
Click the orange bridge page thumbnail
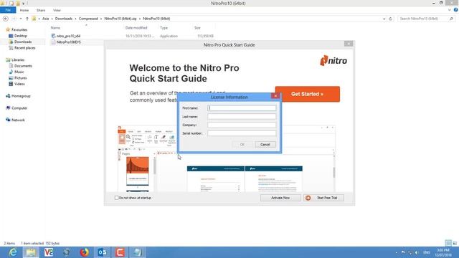(x=137, y=171)
